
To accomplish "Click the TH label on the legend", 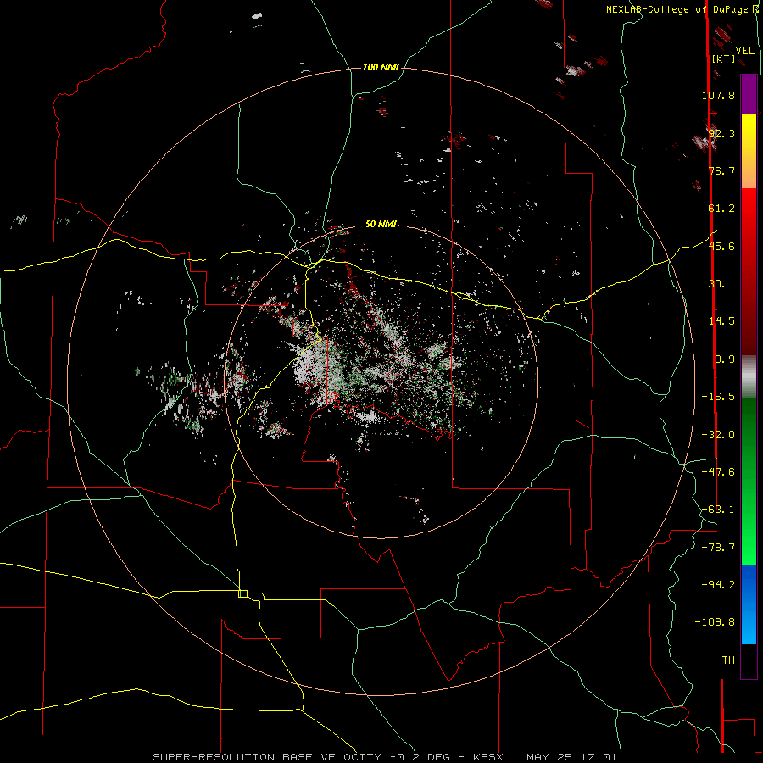I will pos(728,660).
